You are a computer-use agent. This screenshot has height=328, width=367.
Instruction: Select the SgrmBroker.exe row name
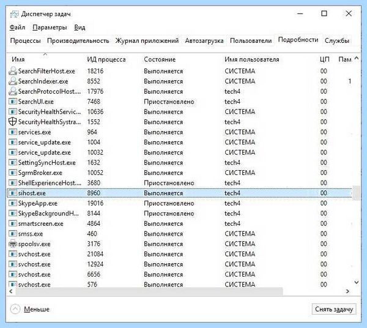tap(40, 173)
